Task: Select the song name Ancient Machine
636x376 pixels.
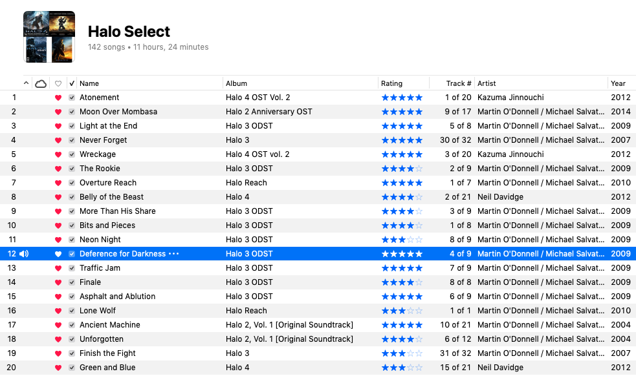Action: pos(110,324)
